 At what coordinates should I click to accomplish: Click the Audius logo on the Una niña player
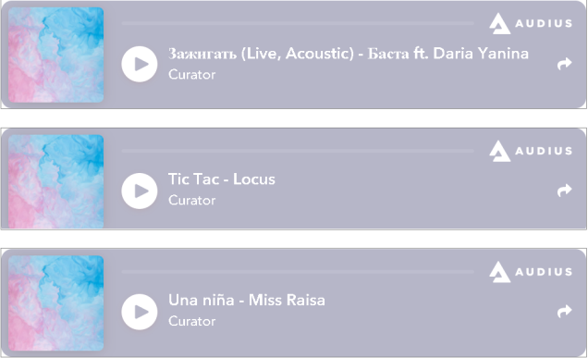[531, 272]
